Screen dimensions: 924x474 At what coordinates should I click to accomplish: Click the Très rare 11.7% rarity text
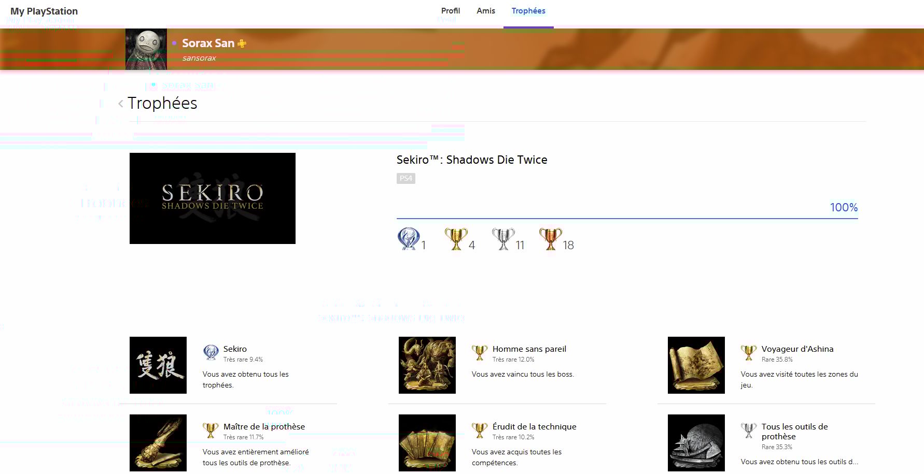[x=244, y=437]
